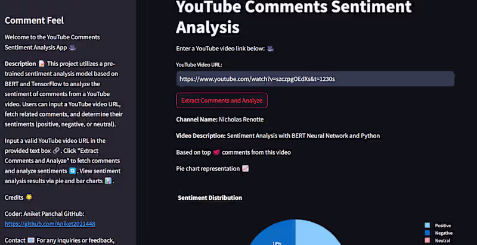
Task: Click the Extract Comments and Analyze button
Action: click(222, 100)
